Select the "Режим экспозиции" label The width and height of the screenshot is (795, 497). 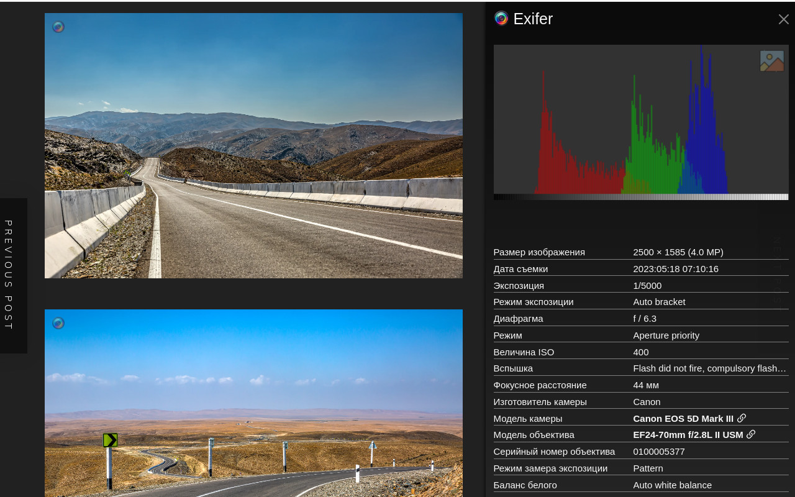(534, 302)
